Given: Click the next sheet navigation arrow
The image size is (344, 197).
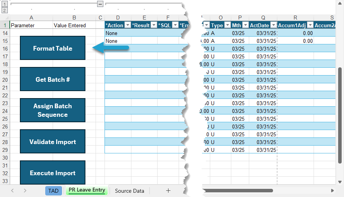Looking at the screenshot, I should (x=25, y=191).
